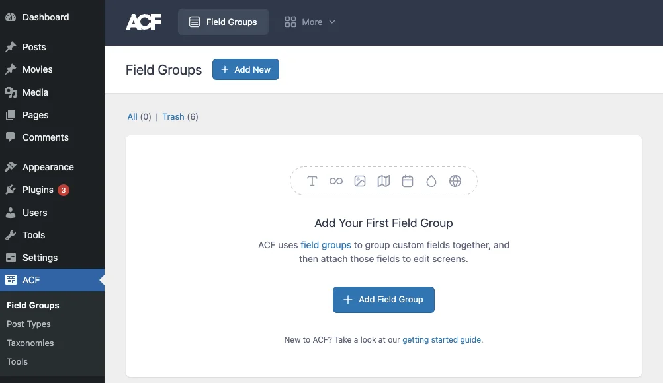Viewport: 663px width, 383px height.
Task: Follow the field groups documentation link
Action: click(326, 245)
